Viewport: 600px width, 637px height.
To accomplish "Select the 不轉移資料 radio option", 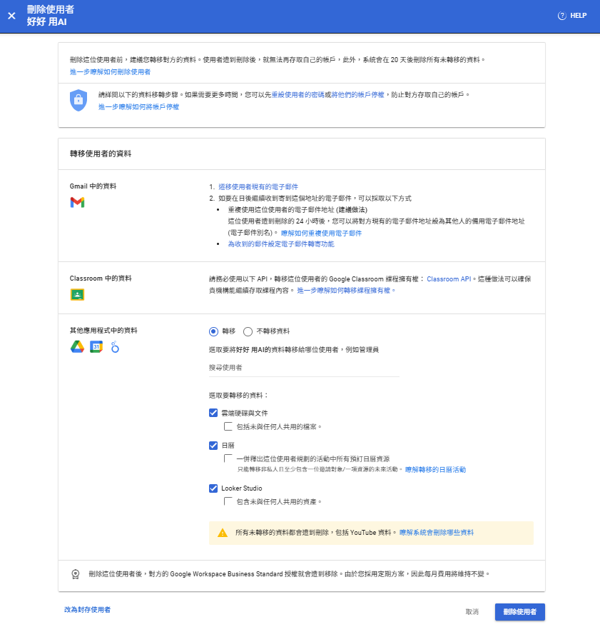I will (x=248, y=331).
